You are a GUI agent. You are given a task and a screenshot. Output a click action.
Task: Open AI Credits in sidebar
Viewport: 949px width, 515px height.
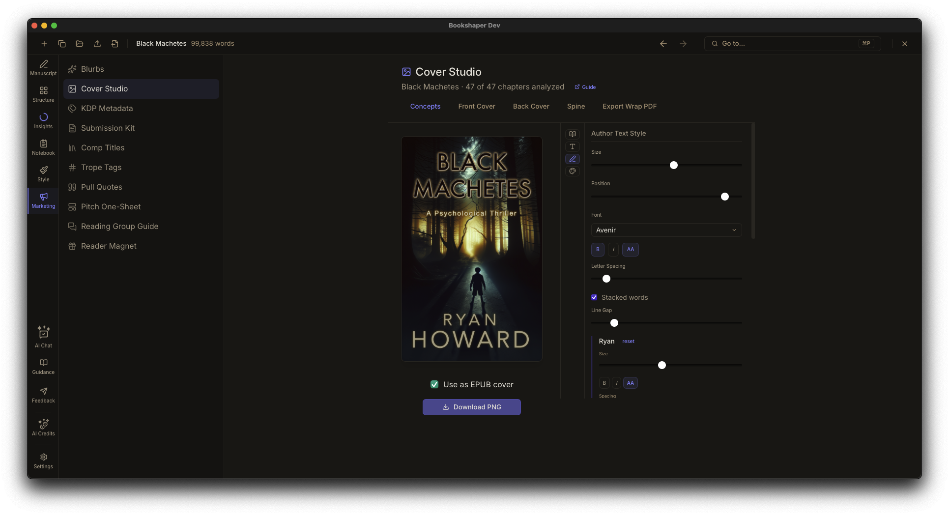(x=43, y=428)
